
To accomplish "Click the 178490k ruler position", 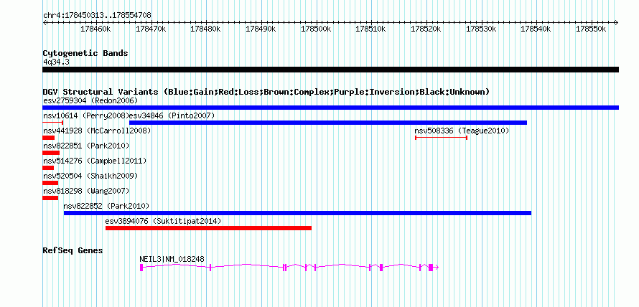I will [x=261, y=29].
